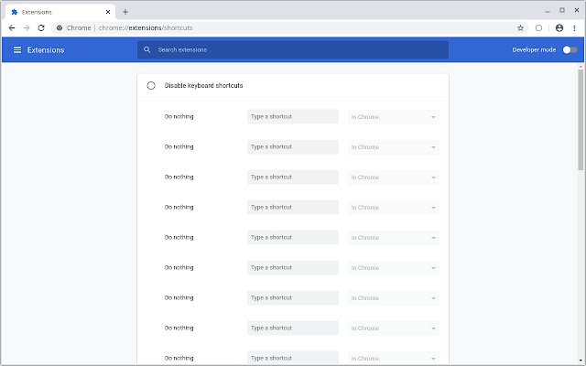Open fifth row's In Chrome dropdown
Image resolution: width=586 pixels, height=366 pixels.
[394, 238]
